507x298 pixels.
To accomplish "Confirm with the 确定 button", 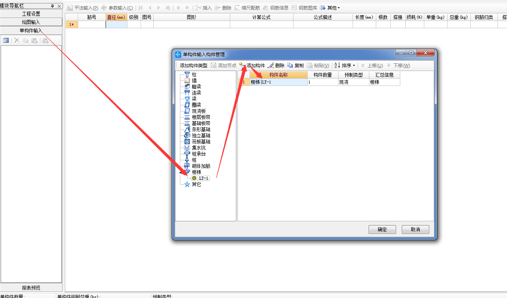I will click(x=382, y=229).
